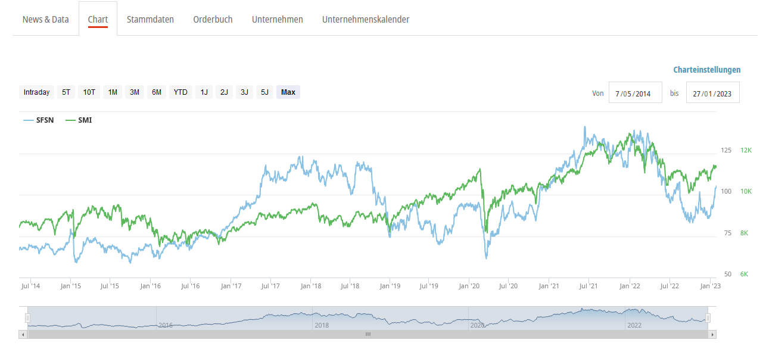This screenshot has height=352, width=763.
Task: Go to the Unternehmen tab
Action: tap(277, 19)
